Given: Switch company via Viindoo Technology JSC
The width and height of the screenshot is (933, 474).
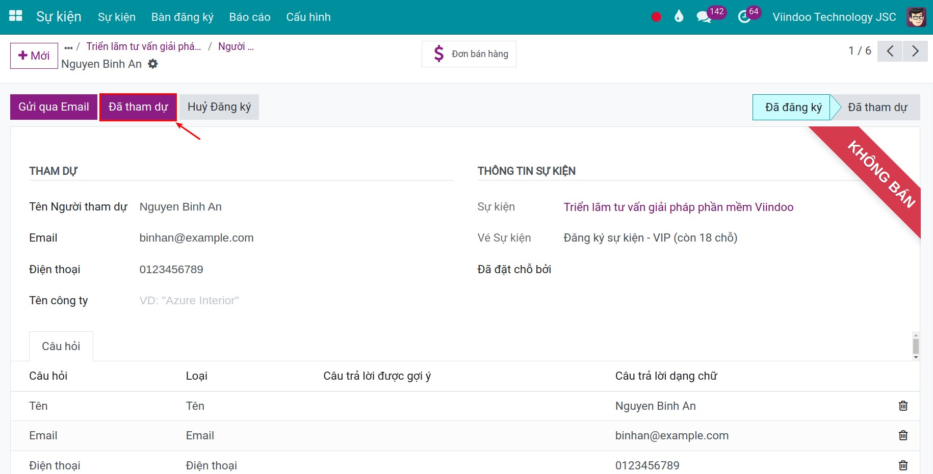Looking at the screenshot, I should [x=834, y=17].
